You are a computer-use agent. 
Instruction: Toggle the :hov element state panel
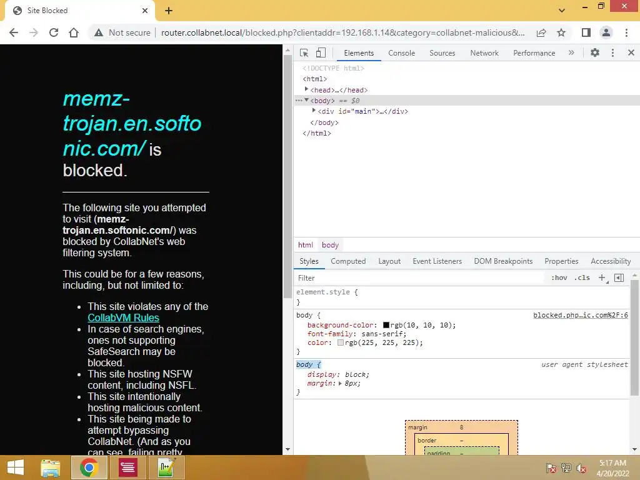click(559, 278)
